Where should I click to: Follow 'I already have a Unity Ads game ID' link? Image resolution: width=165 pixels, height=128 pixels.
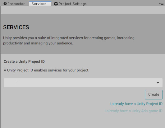134,111
